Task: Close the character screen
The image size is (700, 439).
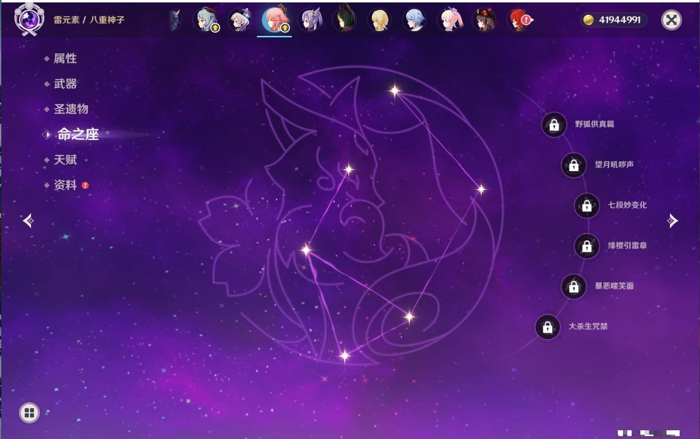Action: pyautogui.click(x=671, y=20)
